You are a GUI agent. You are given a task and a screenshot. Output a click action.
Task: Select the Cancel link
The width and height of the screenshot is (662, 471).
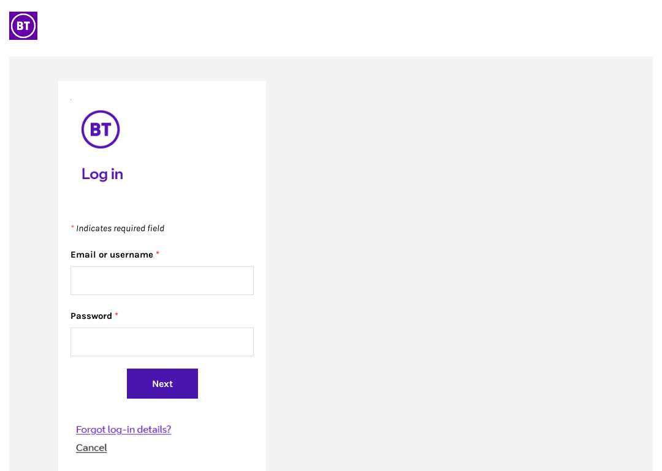pos(91,448)
